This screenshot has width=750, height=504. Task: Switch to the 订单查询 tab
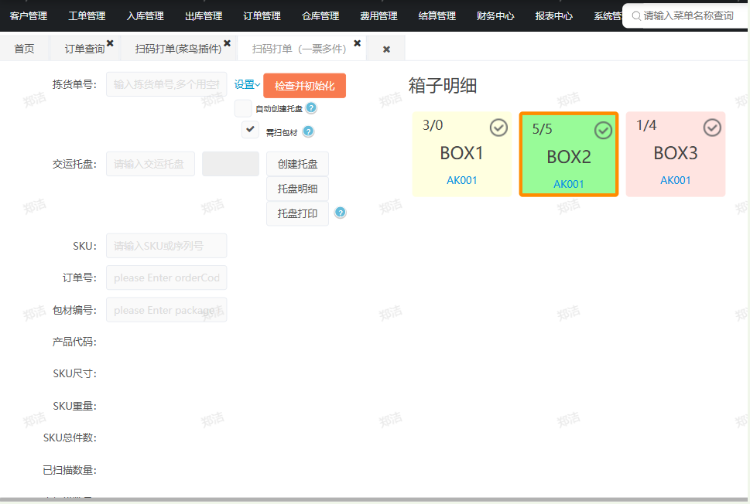[x=84, y=49]
